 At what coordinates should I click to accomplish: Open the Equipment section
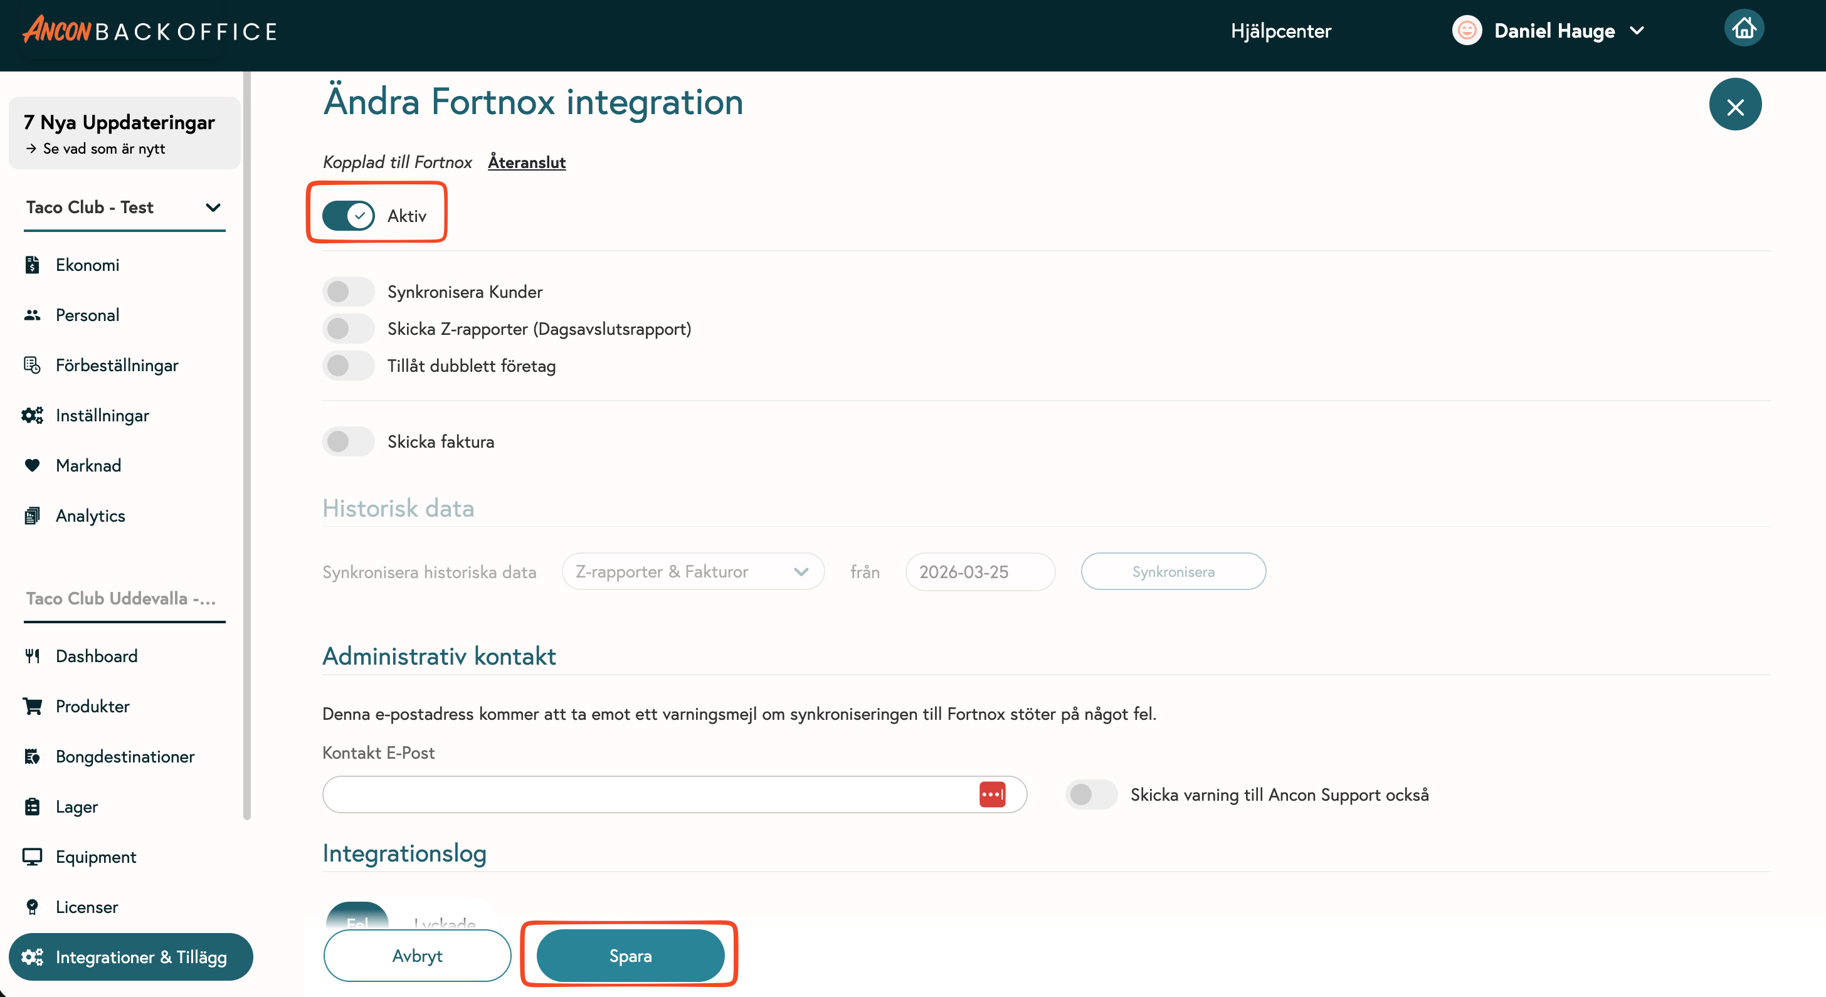tap(97, 857)
